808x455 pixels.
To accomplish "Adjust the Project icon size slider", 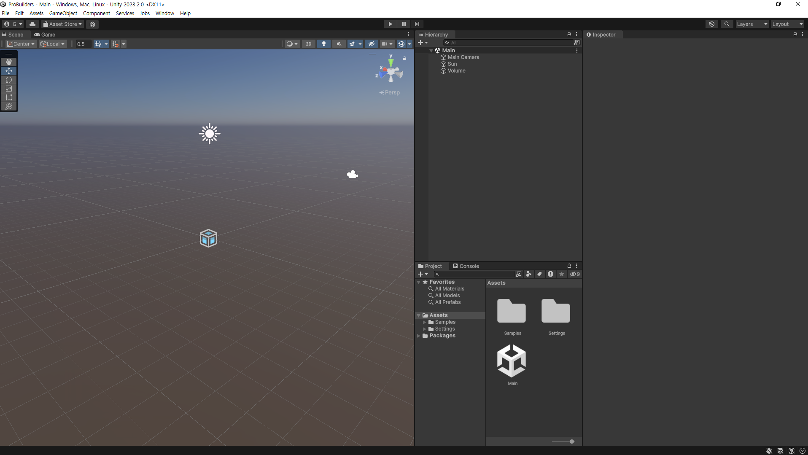I will click(571, 442).
